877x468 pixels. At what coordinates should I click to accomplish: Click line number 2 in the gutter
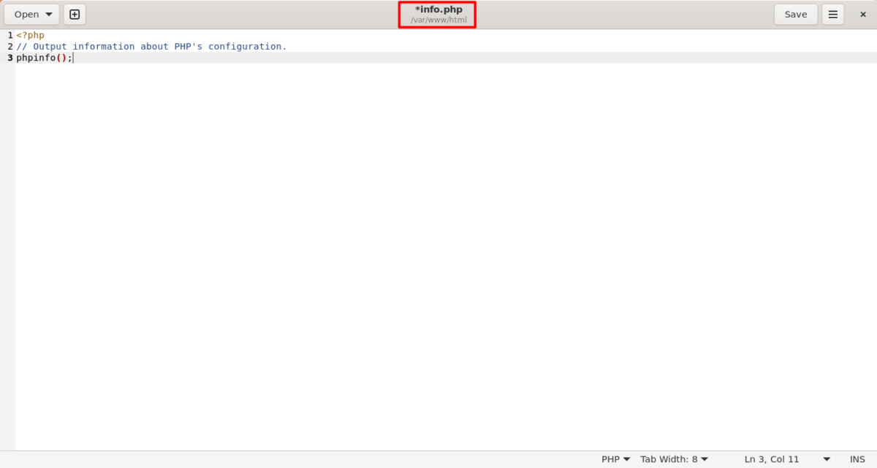click(x=10, y=46)
